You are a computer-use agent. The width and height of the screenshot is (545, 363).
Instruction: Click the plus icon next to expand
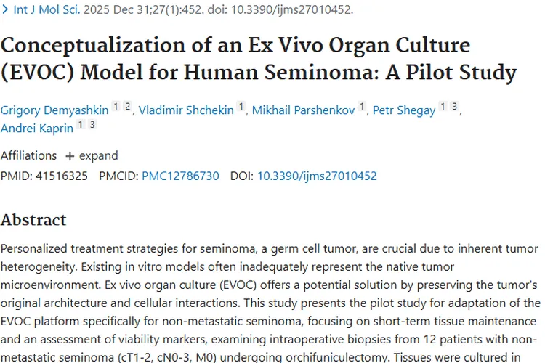70,156
